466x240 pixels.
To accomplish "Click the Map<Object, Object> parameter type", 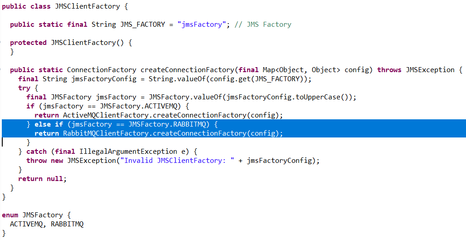I will coord(301,70).
